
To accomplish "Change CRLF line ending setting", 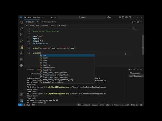I will [108, 105].
